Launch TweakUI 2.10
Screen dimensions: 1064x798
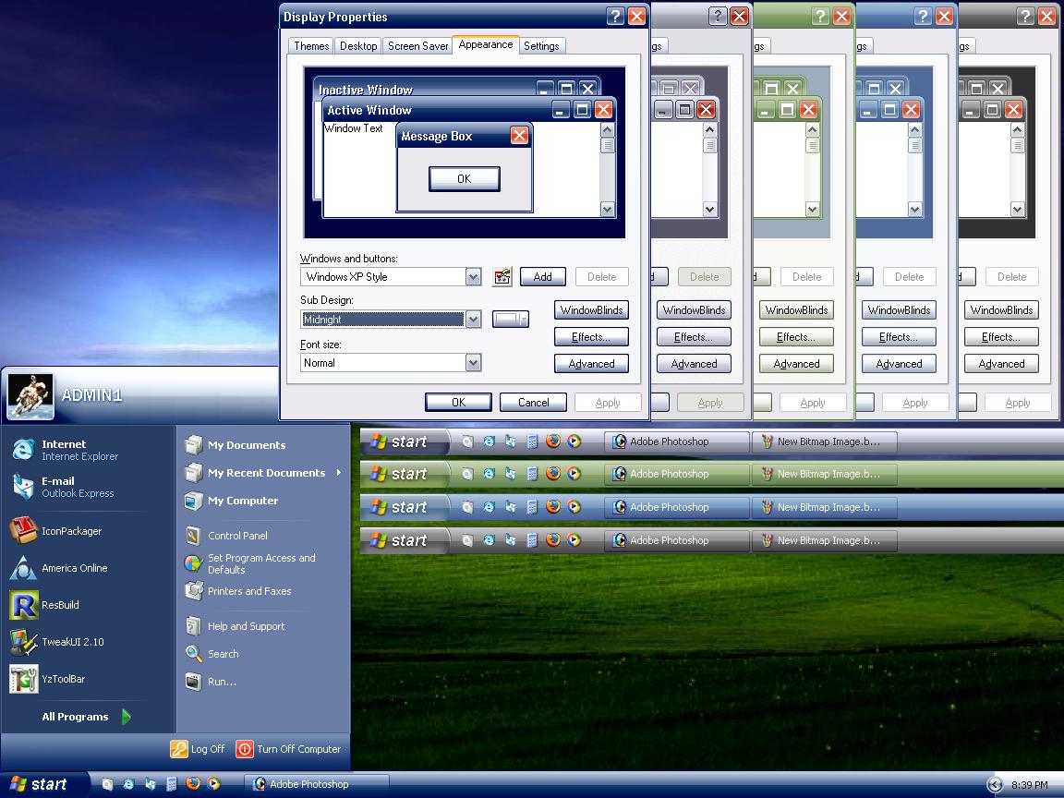(x=57, y=642)
